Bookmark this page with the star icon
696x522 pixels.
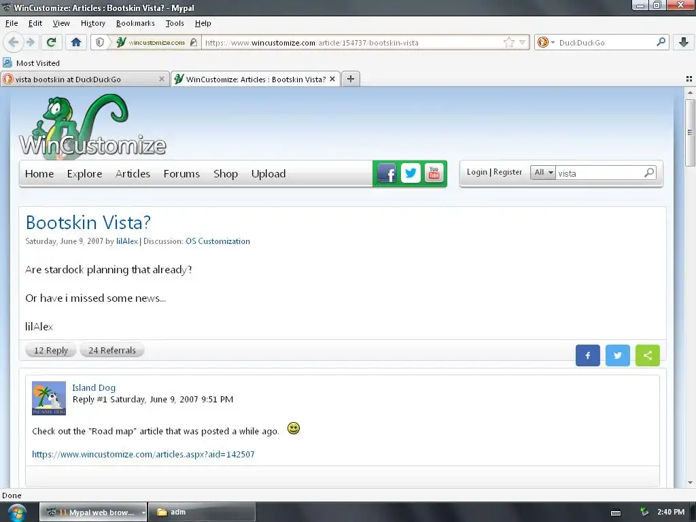(508, 42)
